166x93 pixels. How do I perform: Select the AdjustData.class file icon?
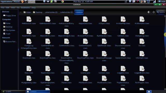tap(85, 19)
